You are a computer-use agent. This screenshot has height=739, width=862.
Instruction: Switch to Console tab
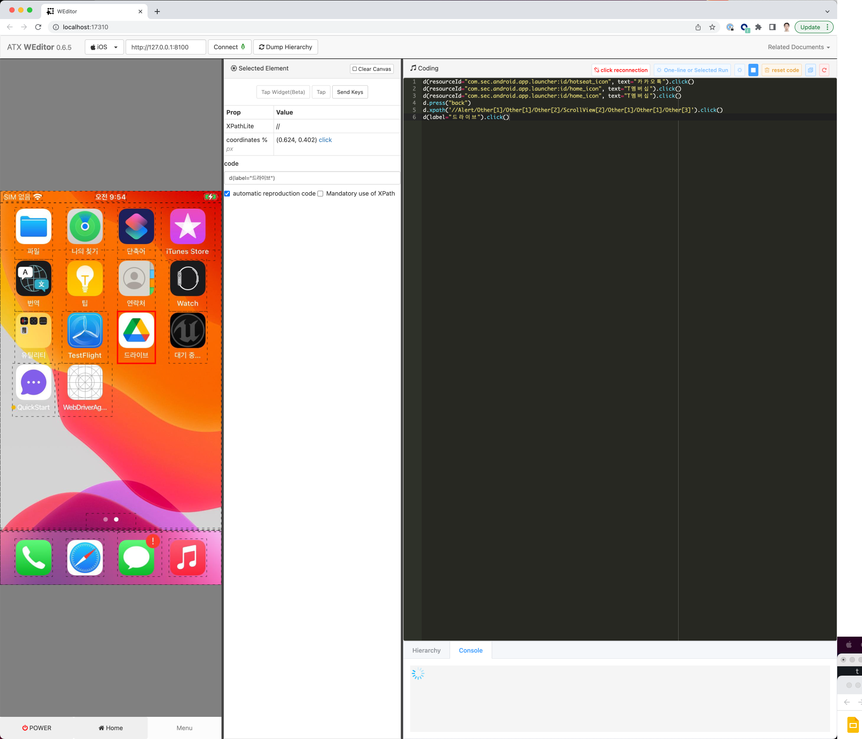tap(470, 650)
